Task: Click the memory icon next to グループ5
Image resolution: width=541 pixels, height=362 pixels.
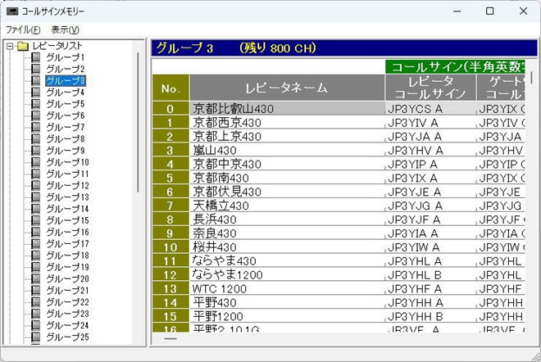Action: 35,104
